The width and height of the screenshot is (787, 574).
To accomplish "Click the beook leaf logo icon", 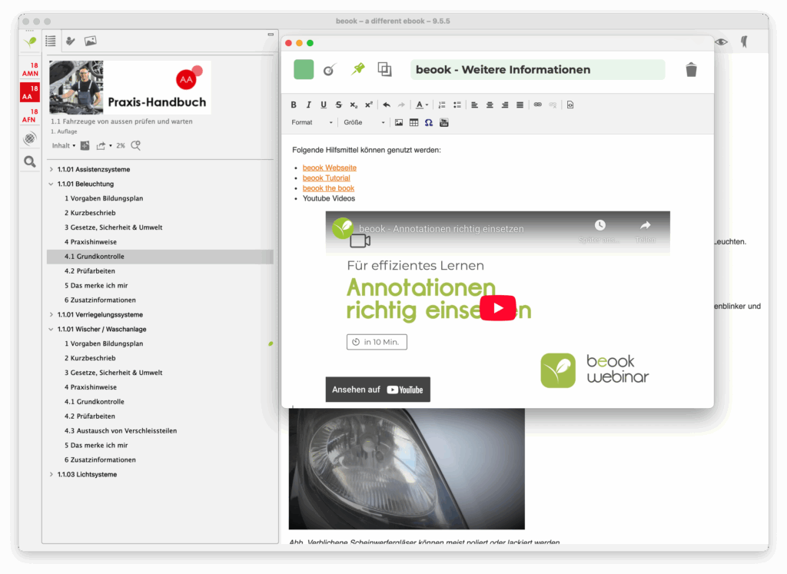I will click(x=30, y=41).
